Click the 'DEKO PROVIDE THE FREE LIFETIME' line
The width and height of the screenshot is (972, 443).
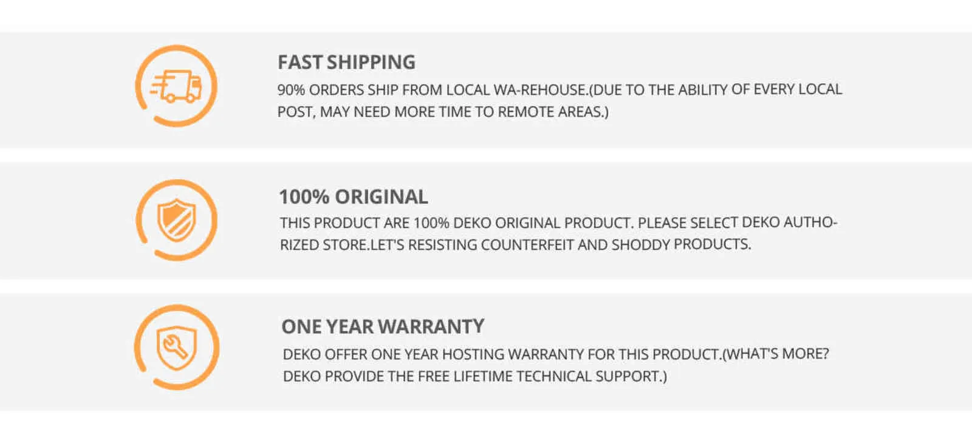(474, 376)
